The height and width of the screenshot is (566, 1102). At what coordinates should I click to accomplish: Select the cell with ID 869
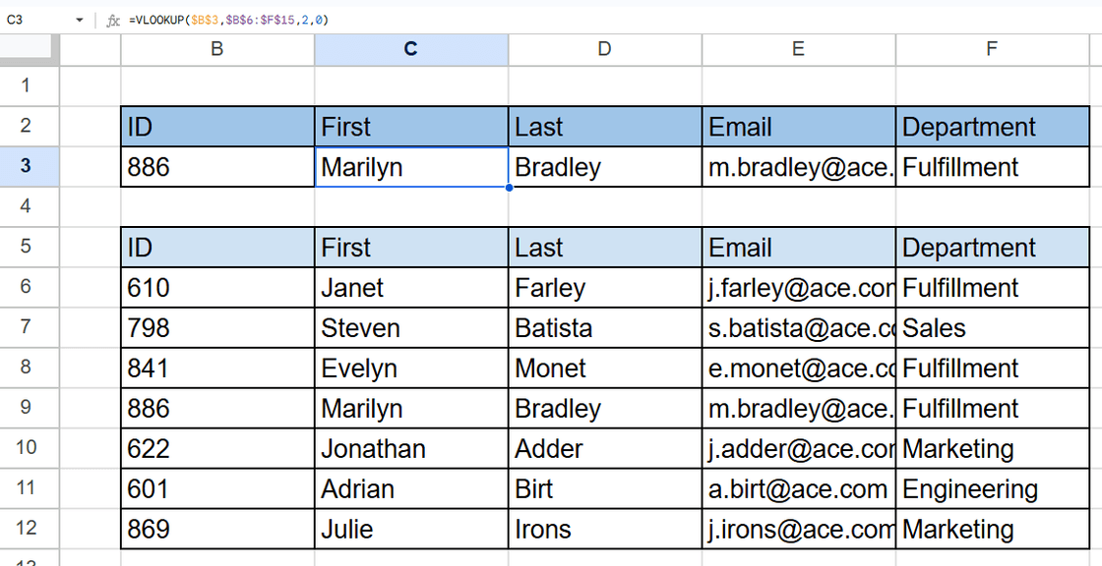[217, 530]
